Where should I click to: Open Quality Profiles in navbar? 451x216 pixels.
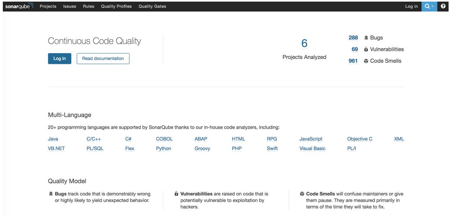point(117,6)
